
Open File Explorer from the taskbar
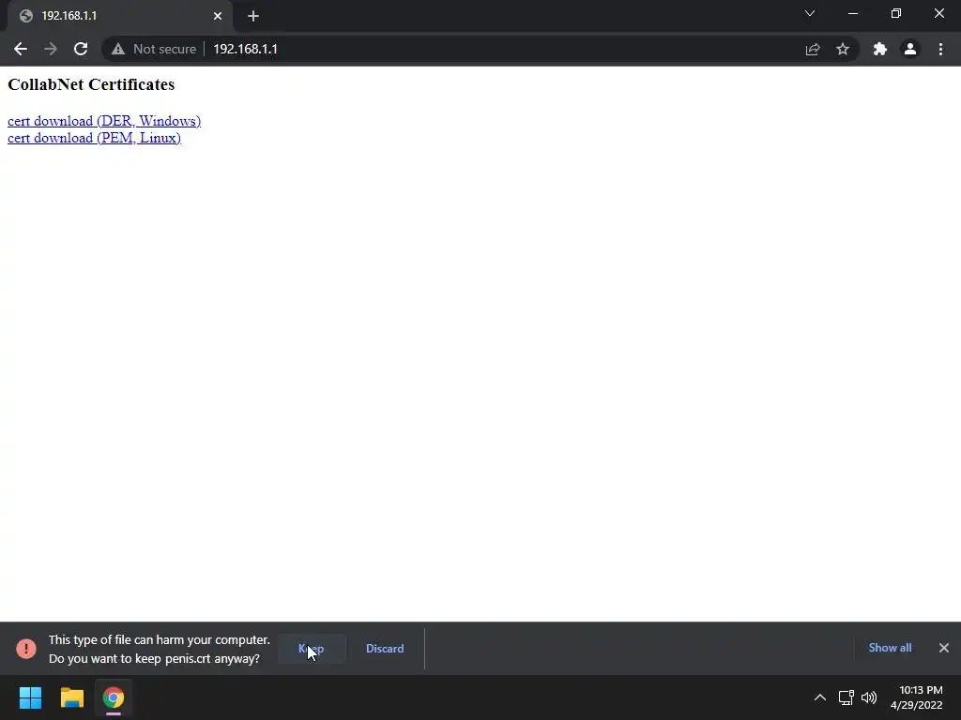point(71,697)
